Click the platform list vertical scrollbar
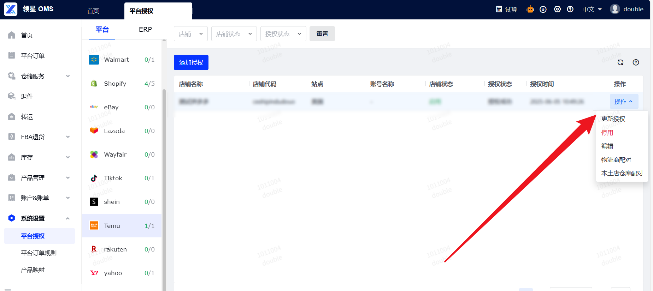653x291 pixels. click(x=164, y=190)
